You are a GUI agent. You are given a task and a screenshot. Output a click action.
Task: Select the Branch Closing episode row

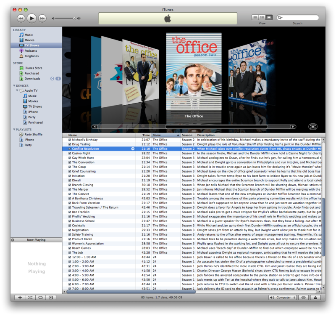point(192,185)
